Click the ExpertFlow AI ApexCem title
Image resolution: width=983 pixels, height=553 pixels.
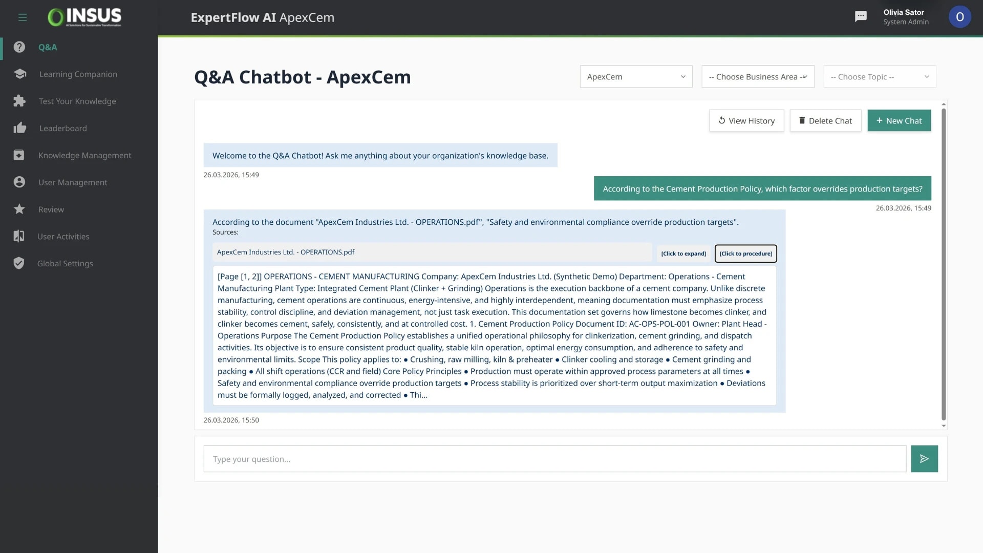[262, 17]
